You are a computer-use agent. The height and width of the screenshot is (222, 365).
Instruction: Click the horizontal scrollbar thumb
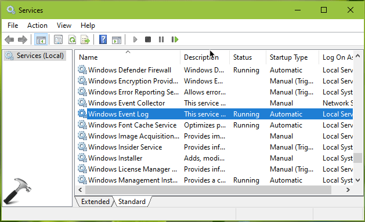pyautogui.click(x=208, y=190)
